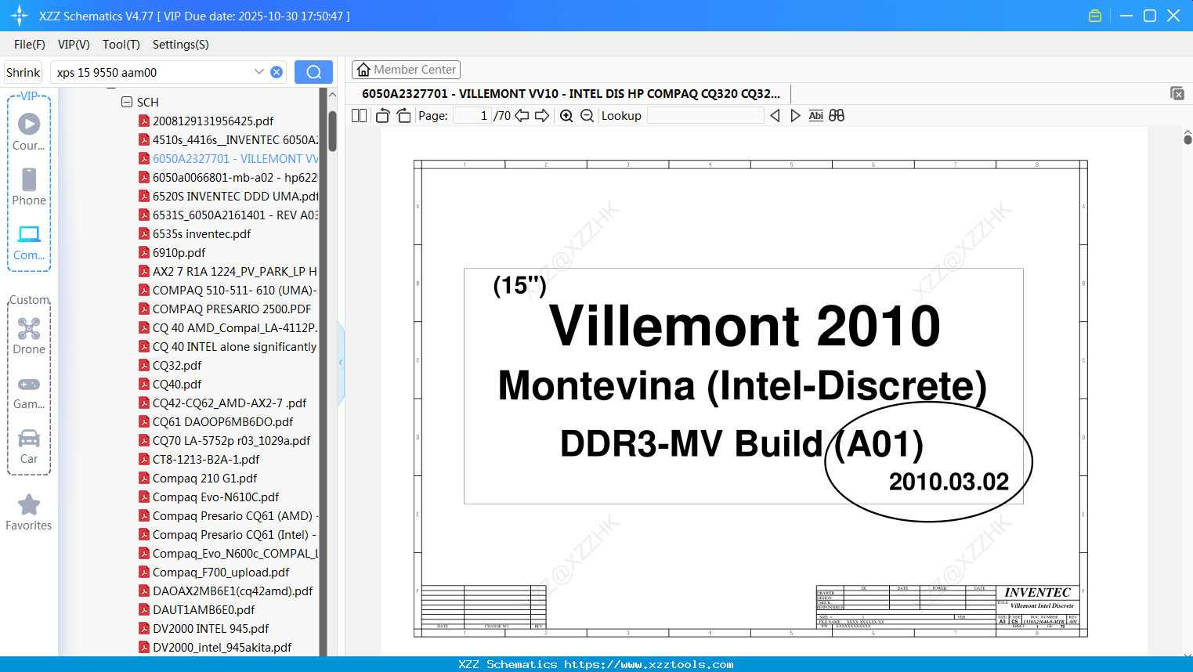Click the Lookup text field
This screenshot has width=1193, height=672.
click(x=705, y=115)
